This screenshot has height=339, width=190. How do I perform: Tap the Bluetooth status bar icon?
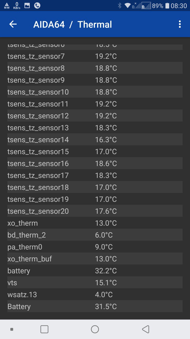pyautogui.click(x=120, y=6)
